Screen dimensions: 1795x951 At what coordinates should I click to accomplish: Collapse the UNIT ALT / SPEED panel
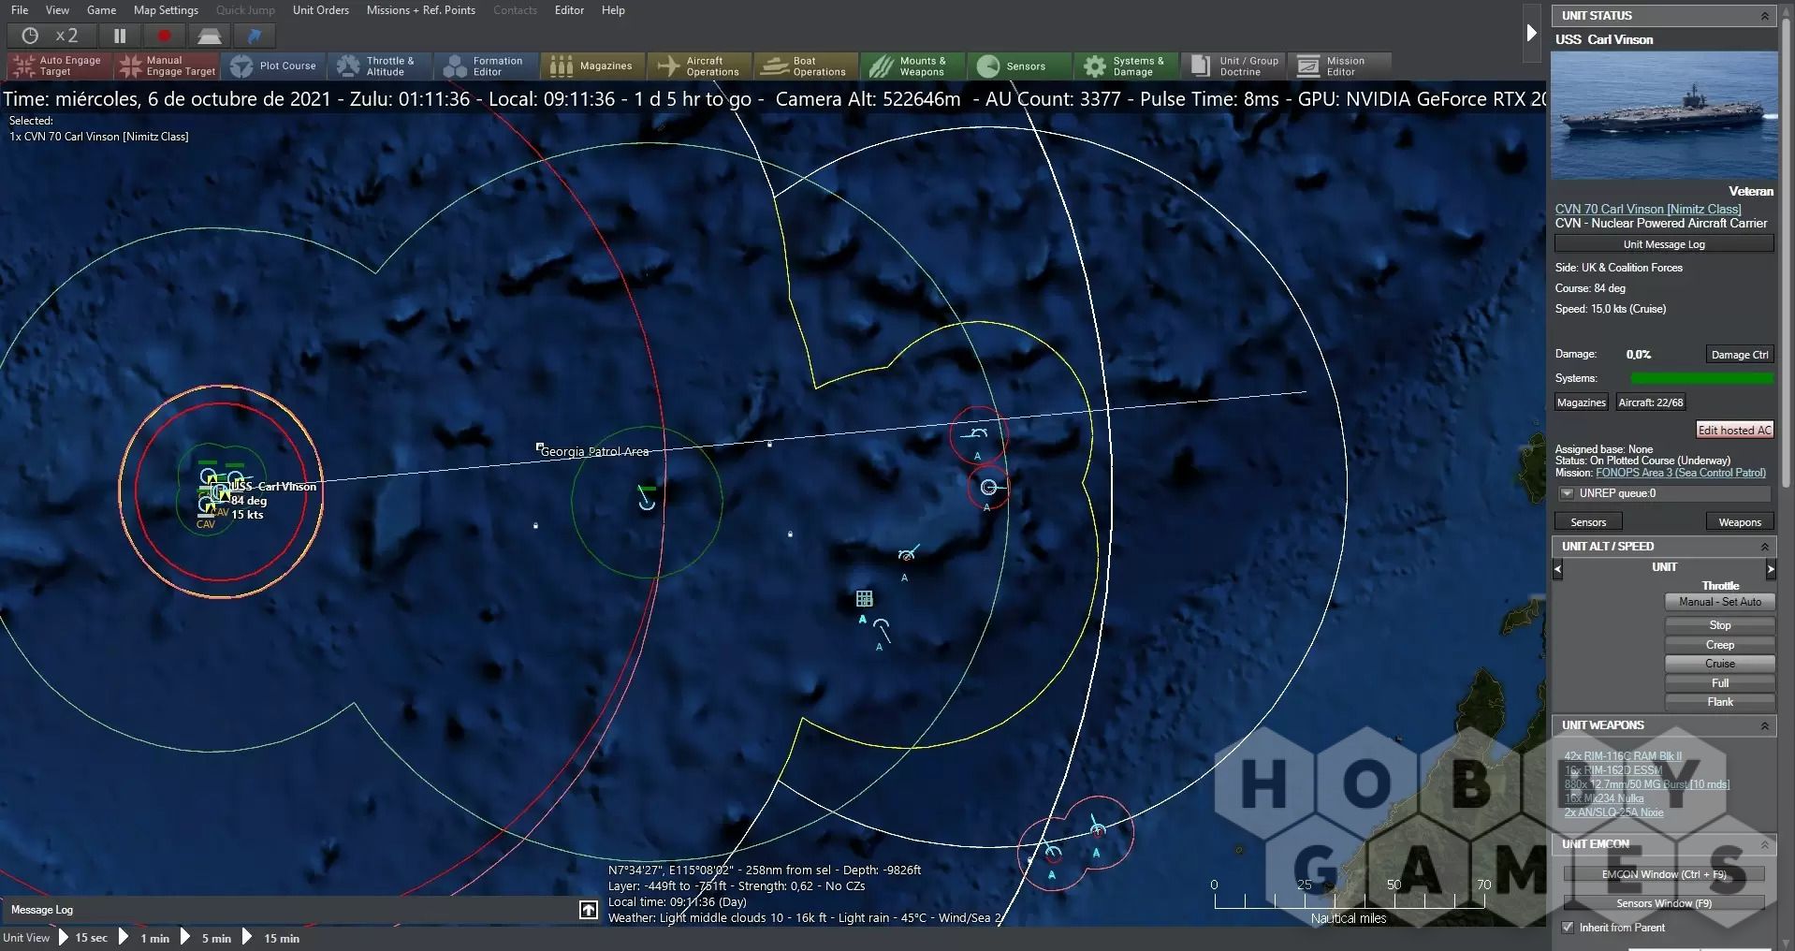(1765, 547)
